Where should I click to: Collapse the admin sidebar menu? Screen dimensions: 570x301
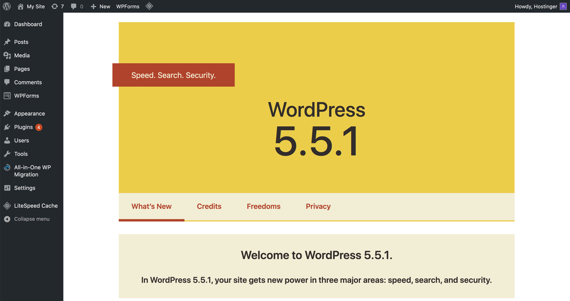coord(32,219)
